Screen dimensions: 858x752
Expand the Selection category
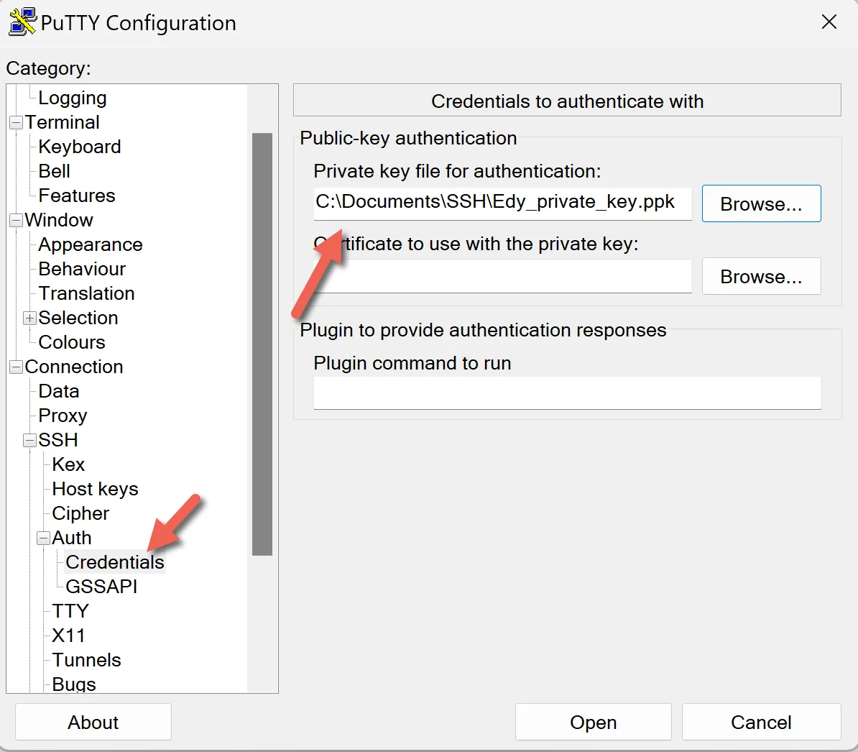(x=29, y=318)
